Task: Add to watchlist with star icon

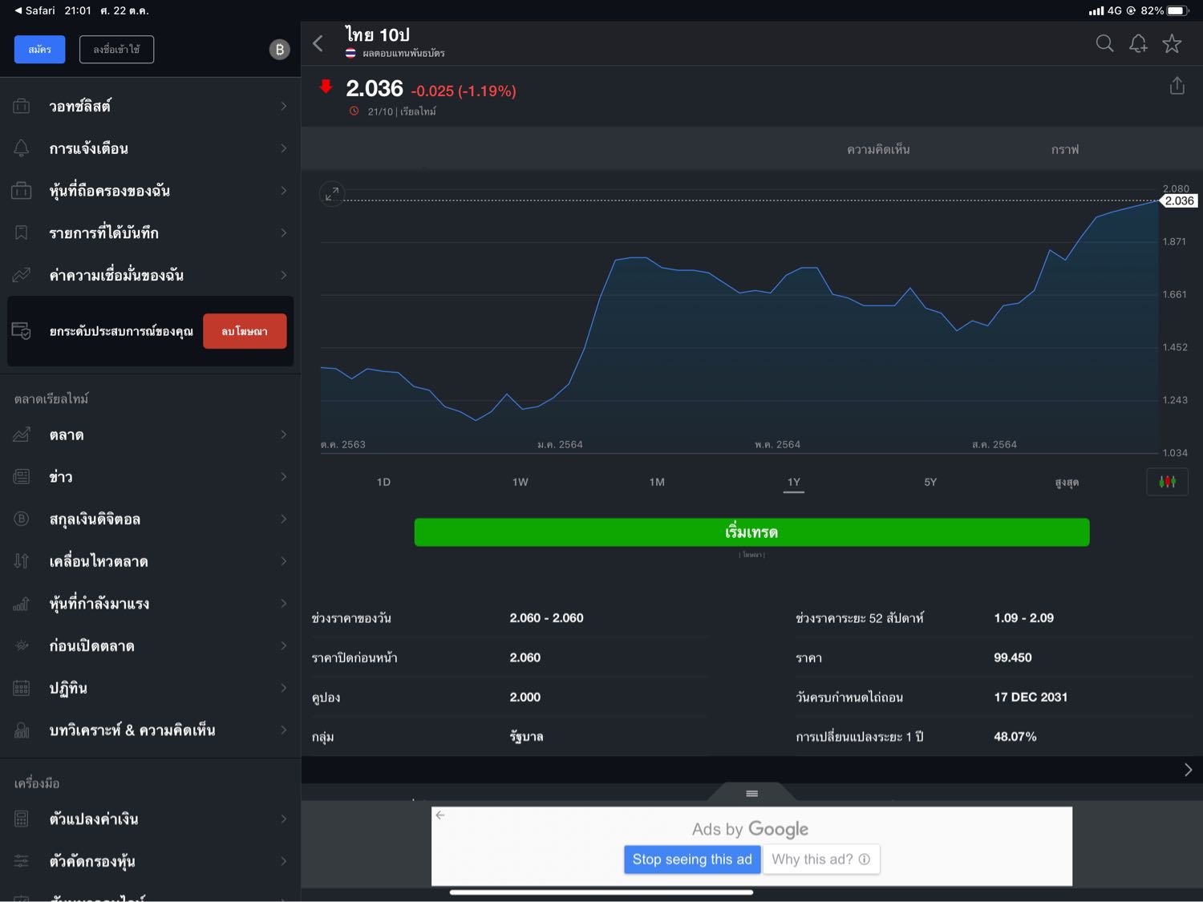Action: (x=1172, y=43)
